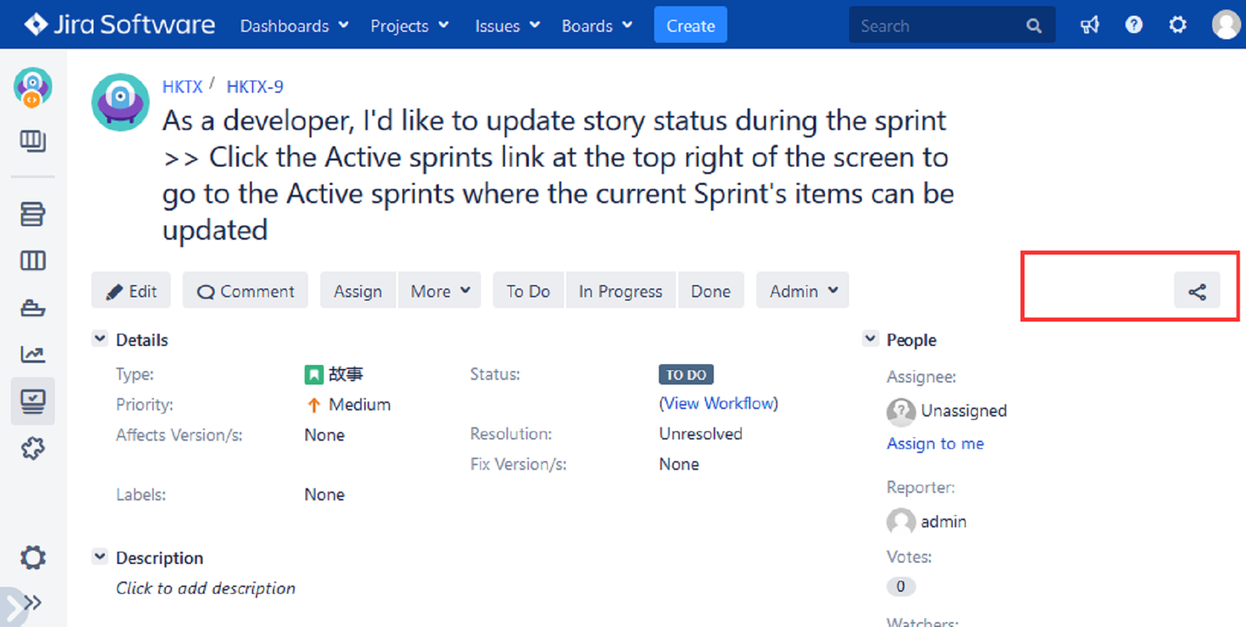The height and width of the screenshot is (627, 1246).
Task: Click the search magnifier icon
Action: point(1034,26)
